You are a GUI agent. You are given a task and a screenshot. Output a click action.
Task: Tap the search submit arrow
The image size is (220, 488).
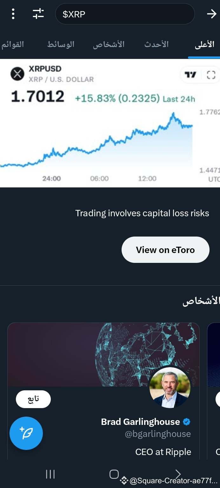[x=211, y=14]
